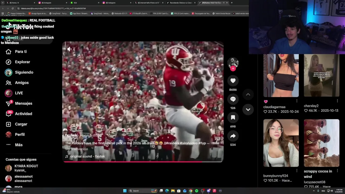Mute or unmute the video speaker icon
The height and width of the screenshot is (194, 345).
pyautogui.click(x=69, y=49)
